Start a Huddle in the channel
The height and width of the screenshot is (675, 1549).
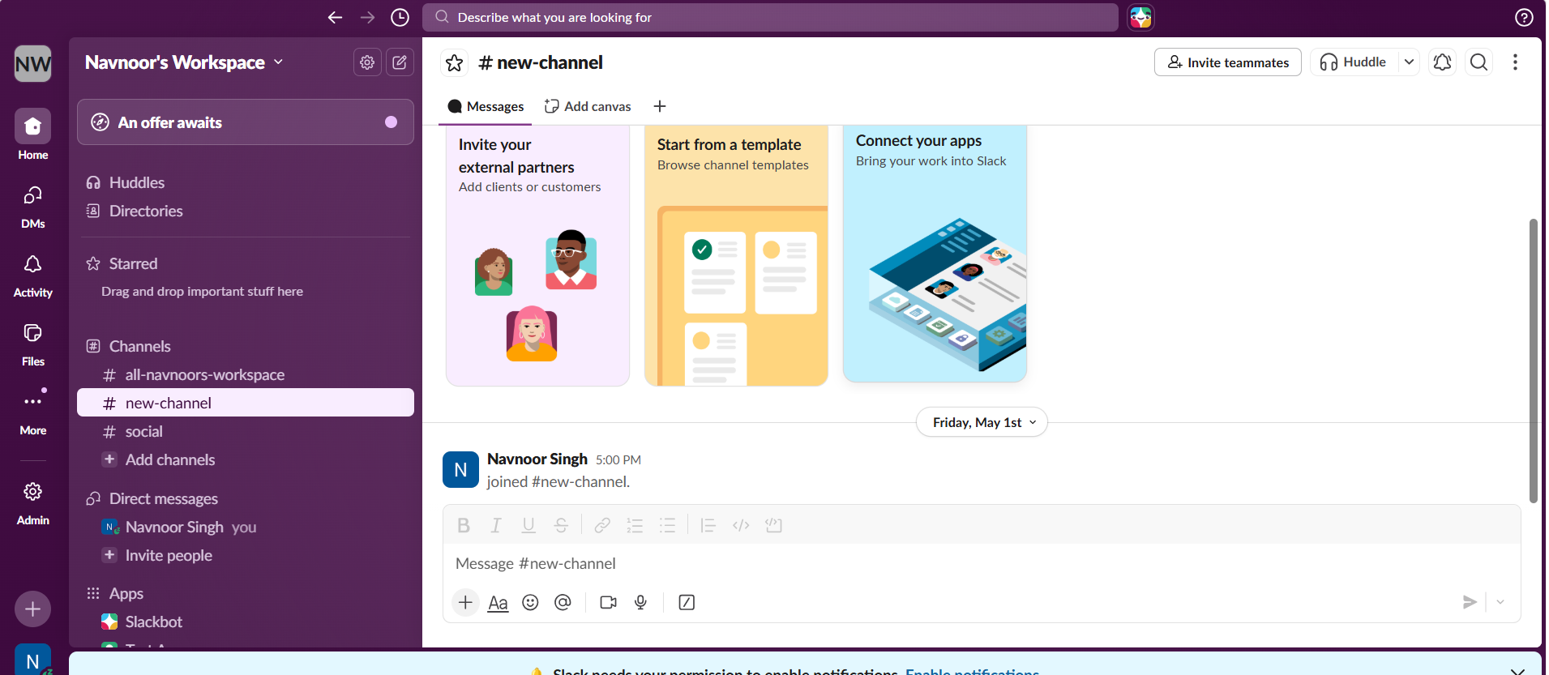coord(1354,62)
